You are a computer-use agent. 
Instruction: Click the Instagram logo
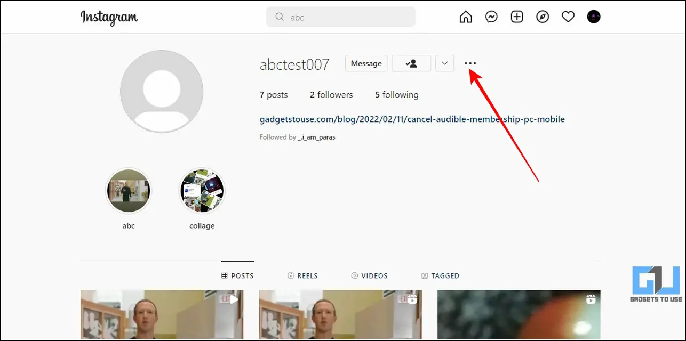[109, 17]
